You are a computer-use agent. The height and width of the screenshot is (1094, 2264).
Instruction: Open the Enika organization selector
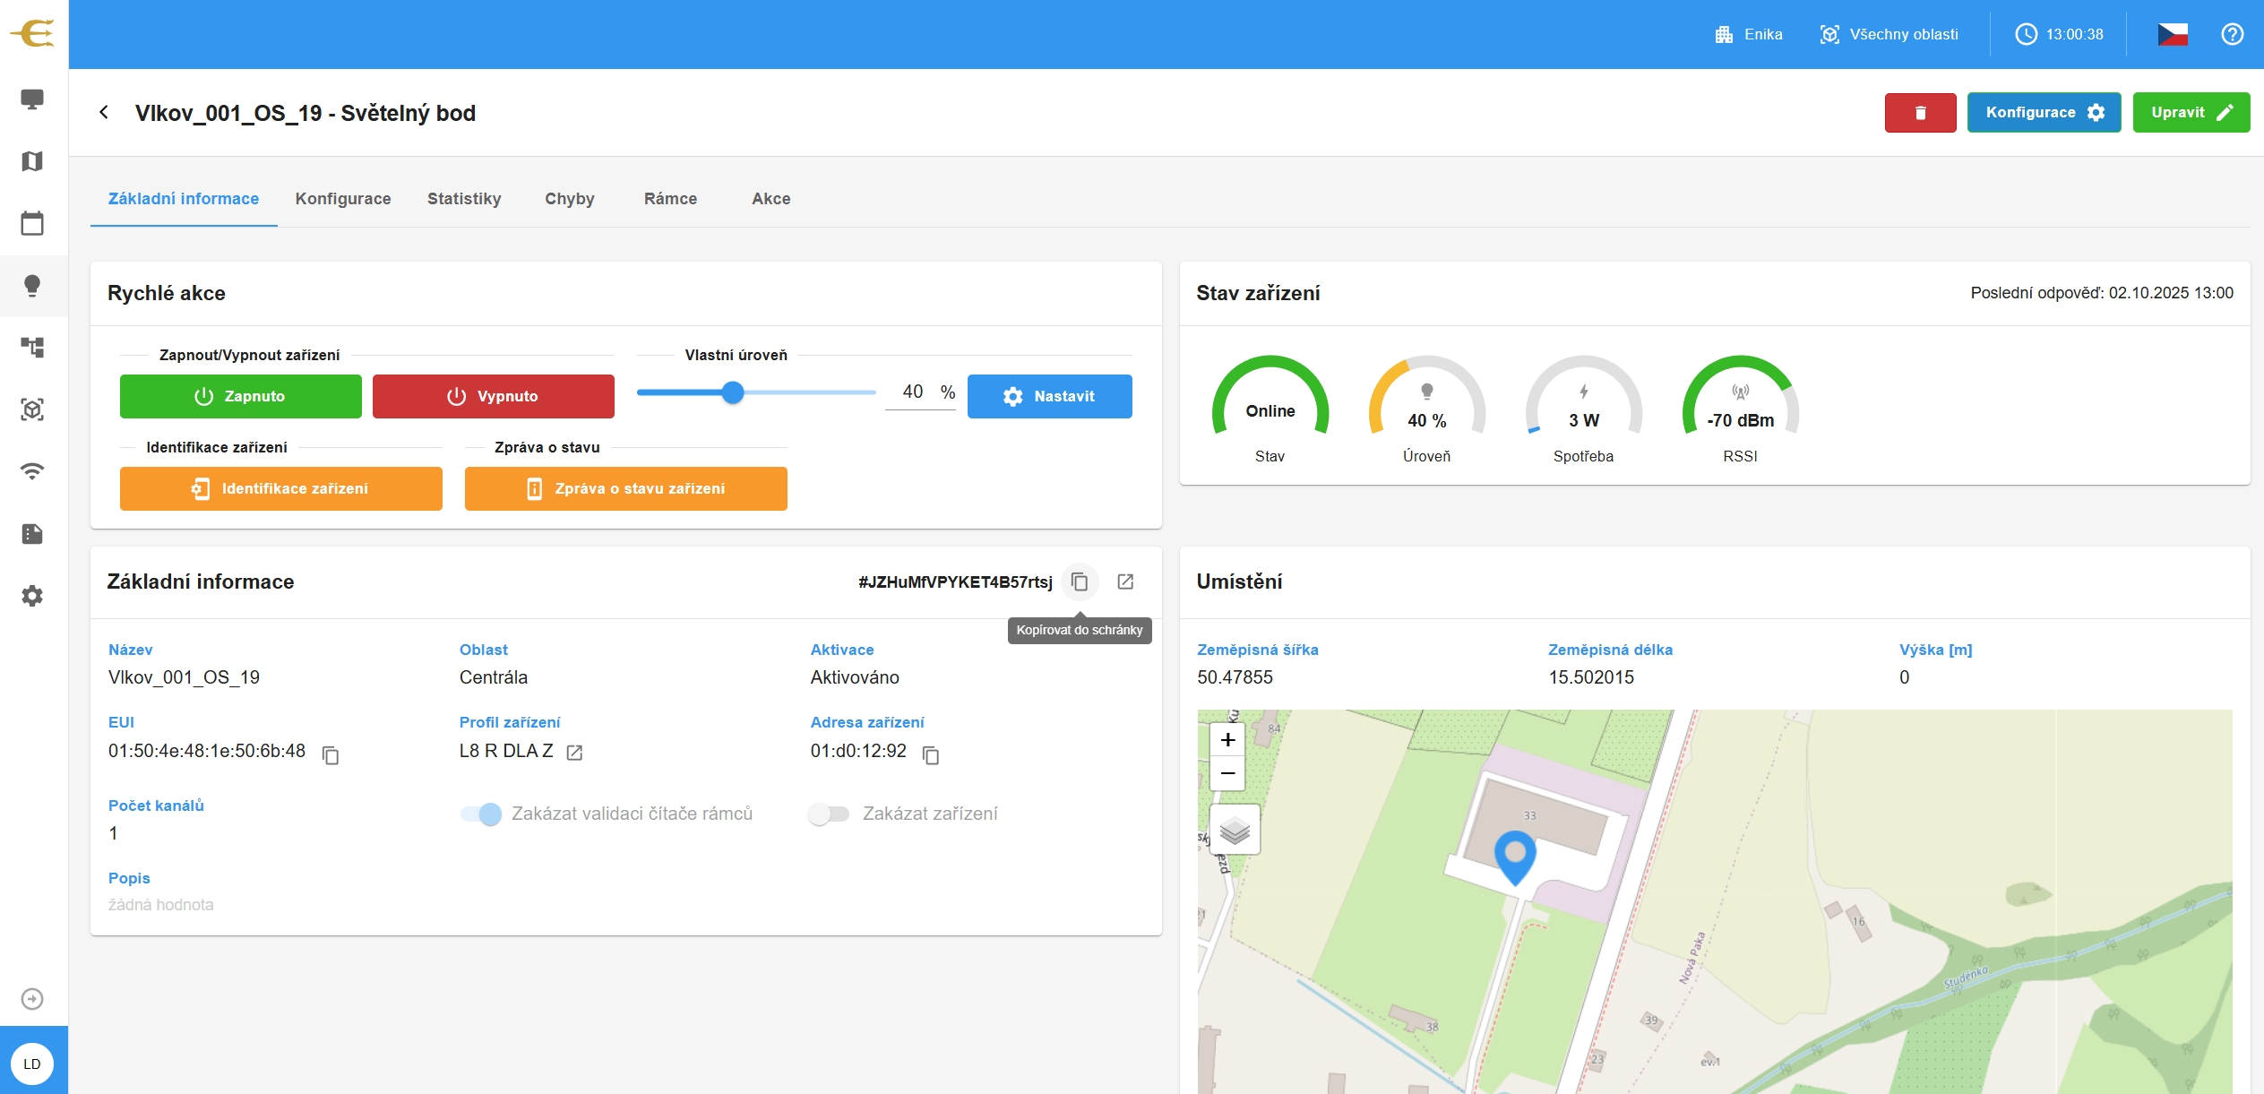pyautogui.click(x=1748, y=34)
